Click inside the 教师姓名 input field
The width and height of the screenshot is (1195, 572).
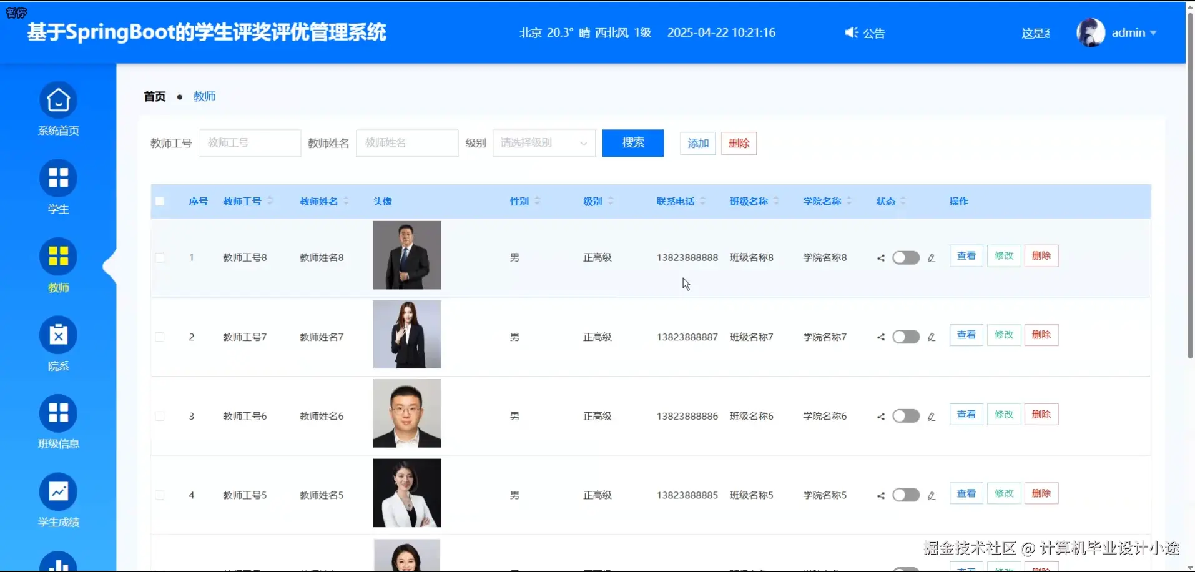click(406, 142)
